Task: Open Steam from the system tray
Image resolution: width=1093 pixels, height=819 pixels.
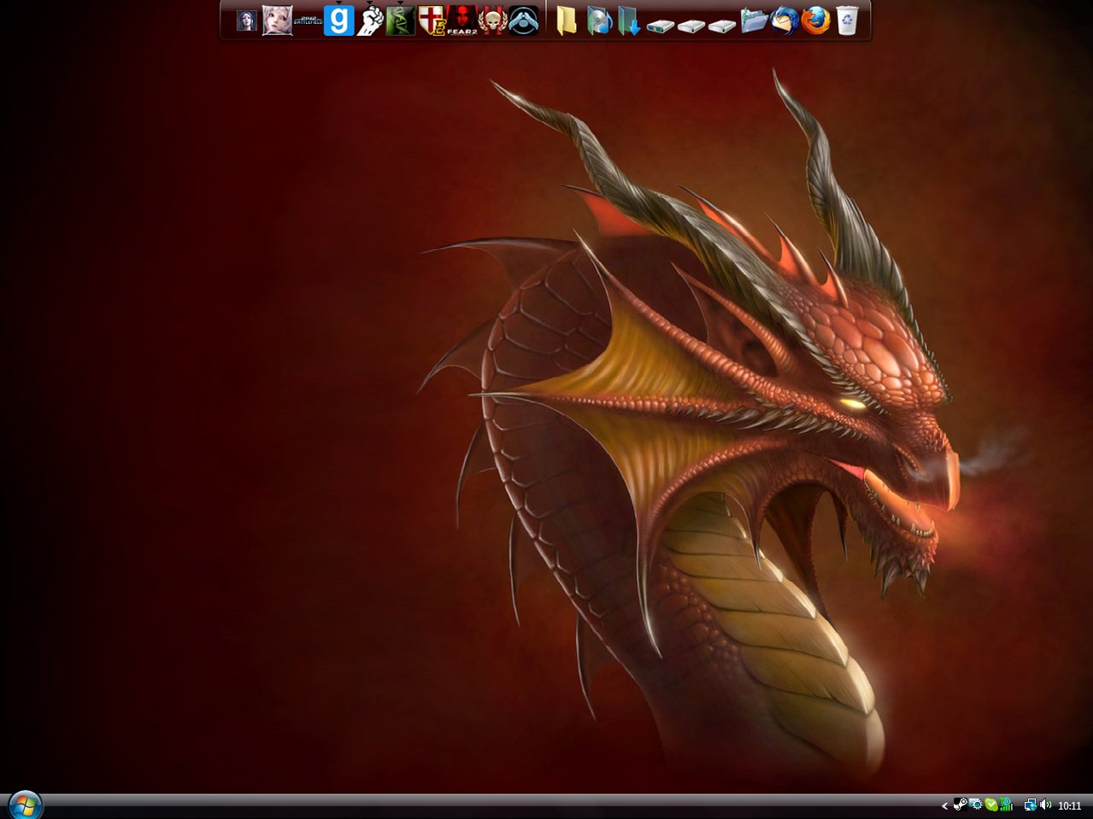Action: [x=960, y=804]
